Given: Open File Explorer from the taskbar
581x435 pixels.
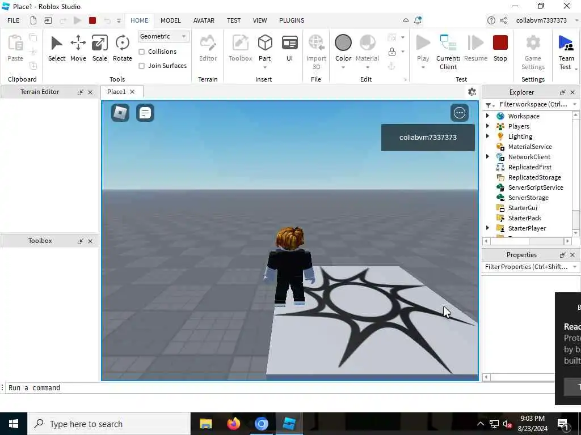Looking at the screenshot, I should point(205,424).
